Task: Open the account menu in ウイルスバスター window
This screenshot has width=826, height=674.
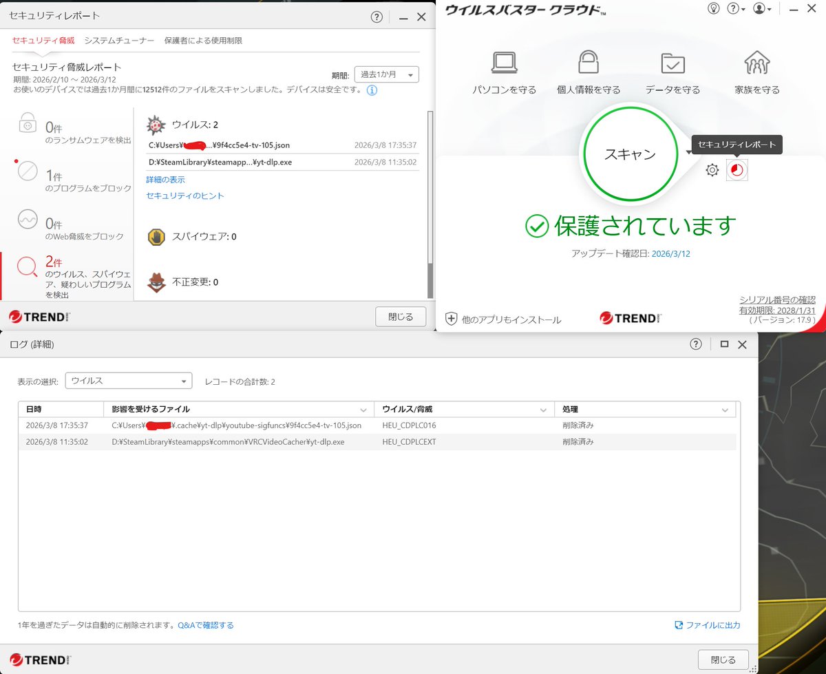Action: [761, 9]
